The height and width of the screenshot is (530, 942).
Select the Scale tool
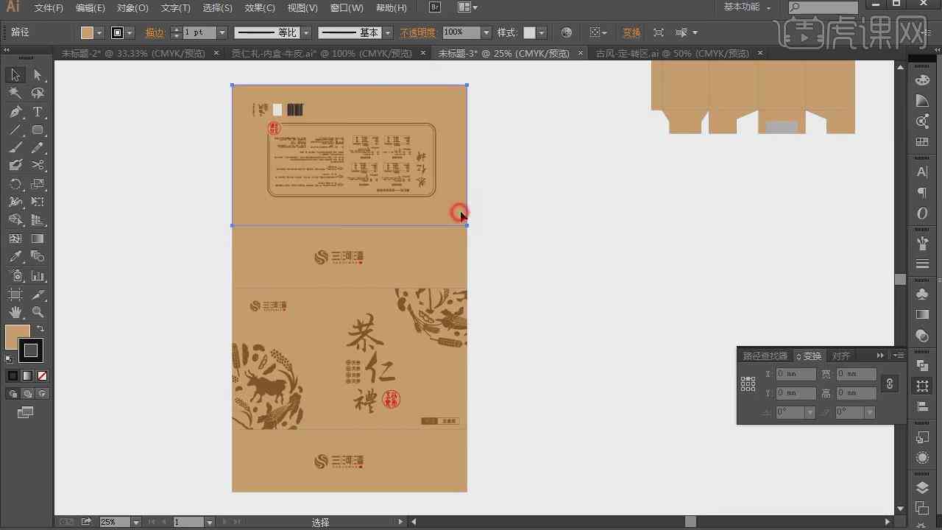(38, 184)
